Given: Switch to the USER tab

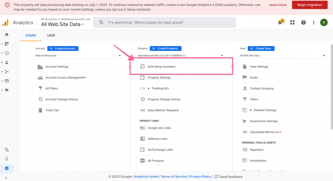Looking at the screenshot, I should tap(51, 35).
